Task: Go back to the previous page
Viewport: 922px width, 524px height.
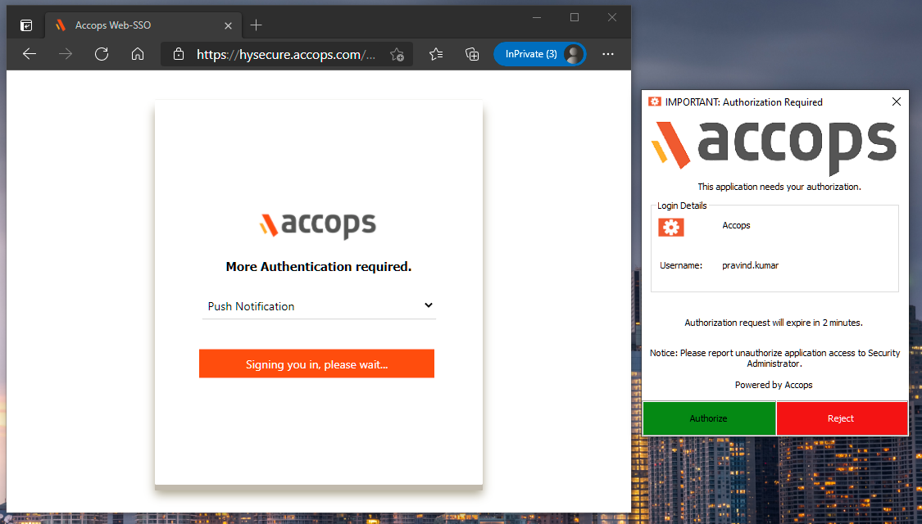Action: 30,54
